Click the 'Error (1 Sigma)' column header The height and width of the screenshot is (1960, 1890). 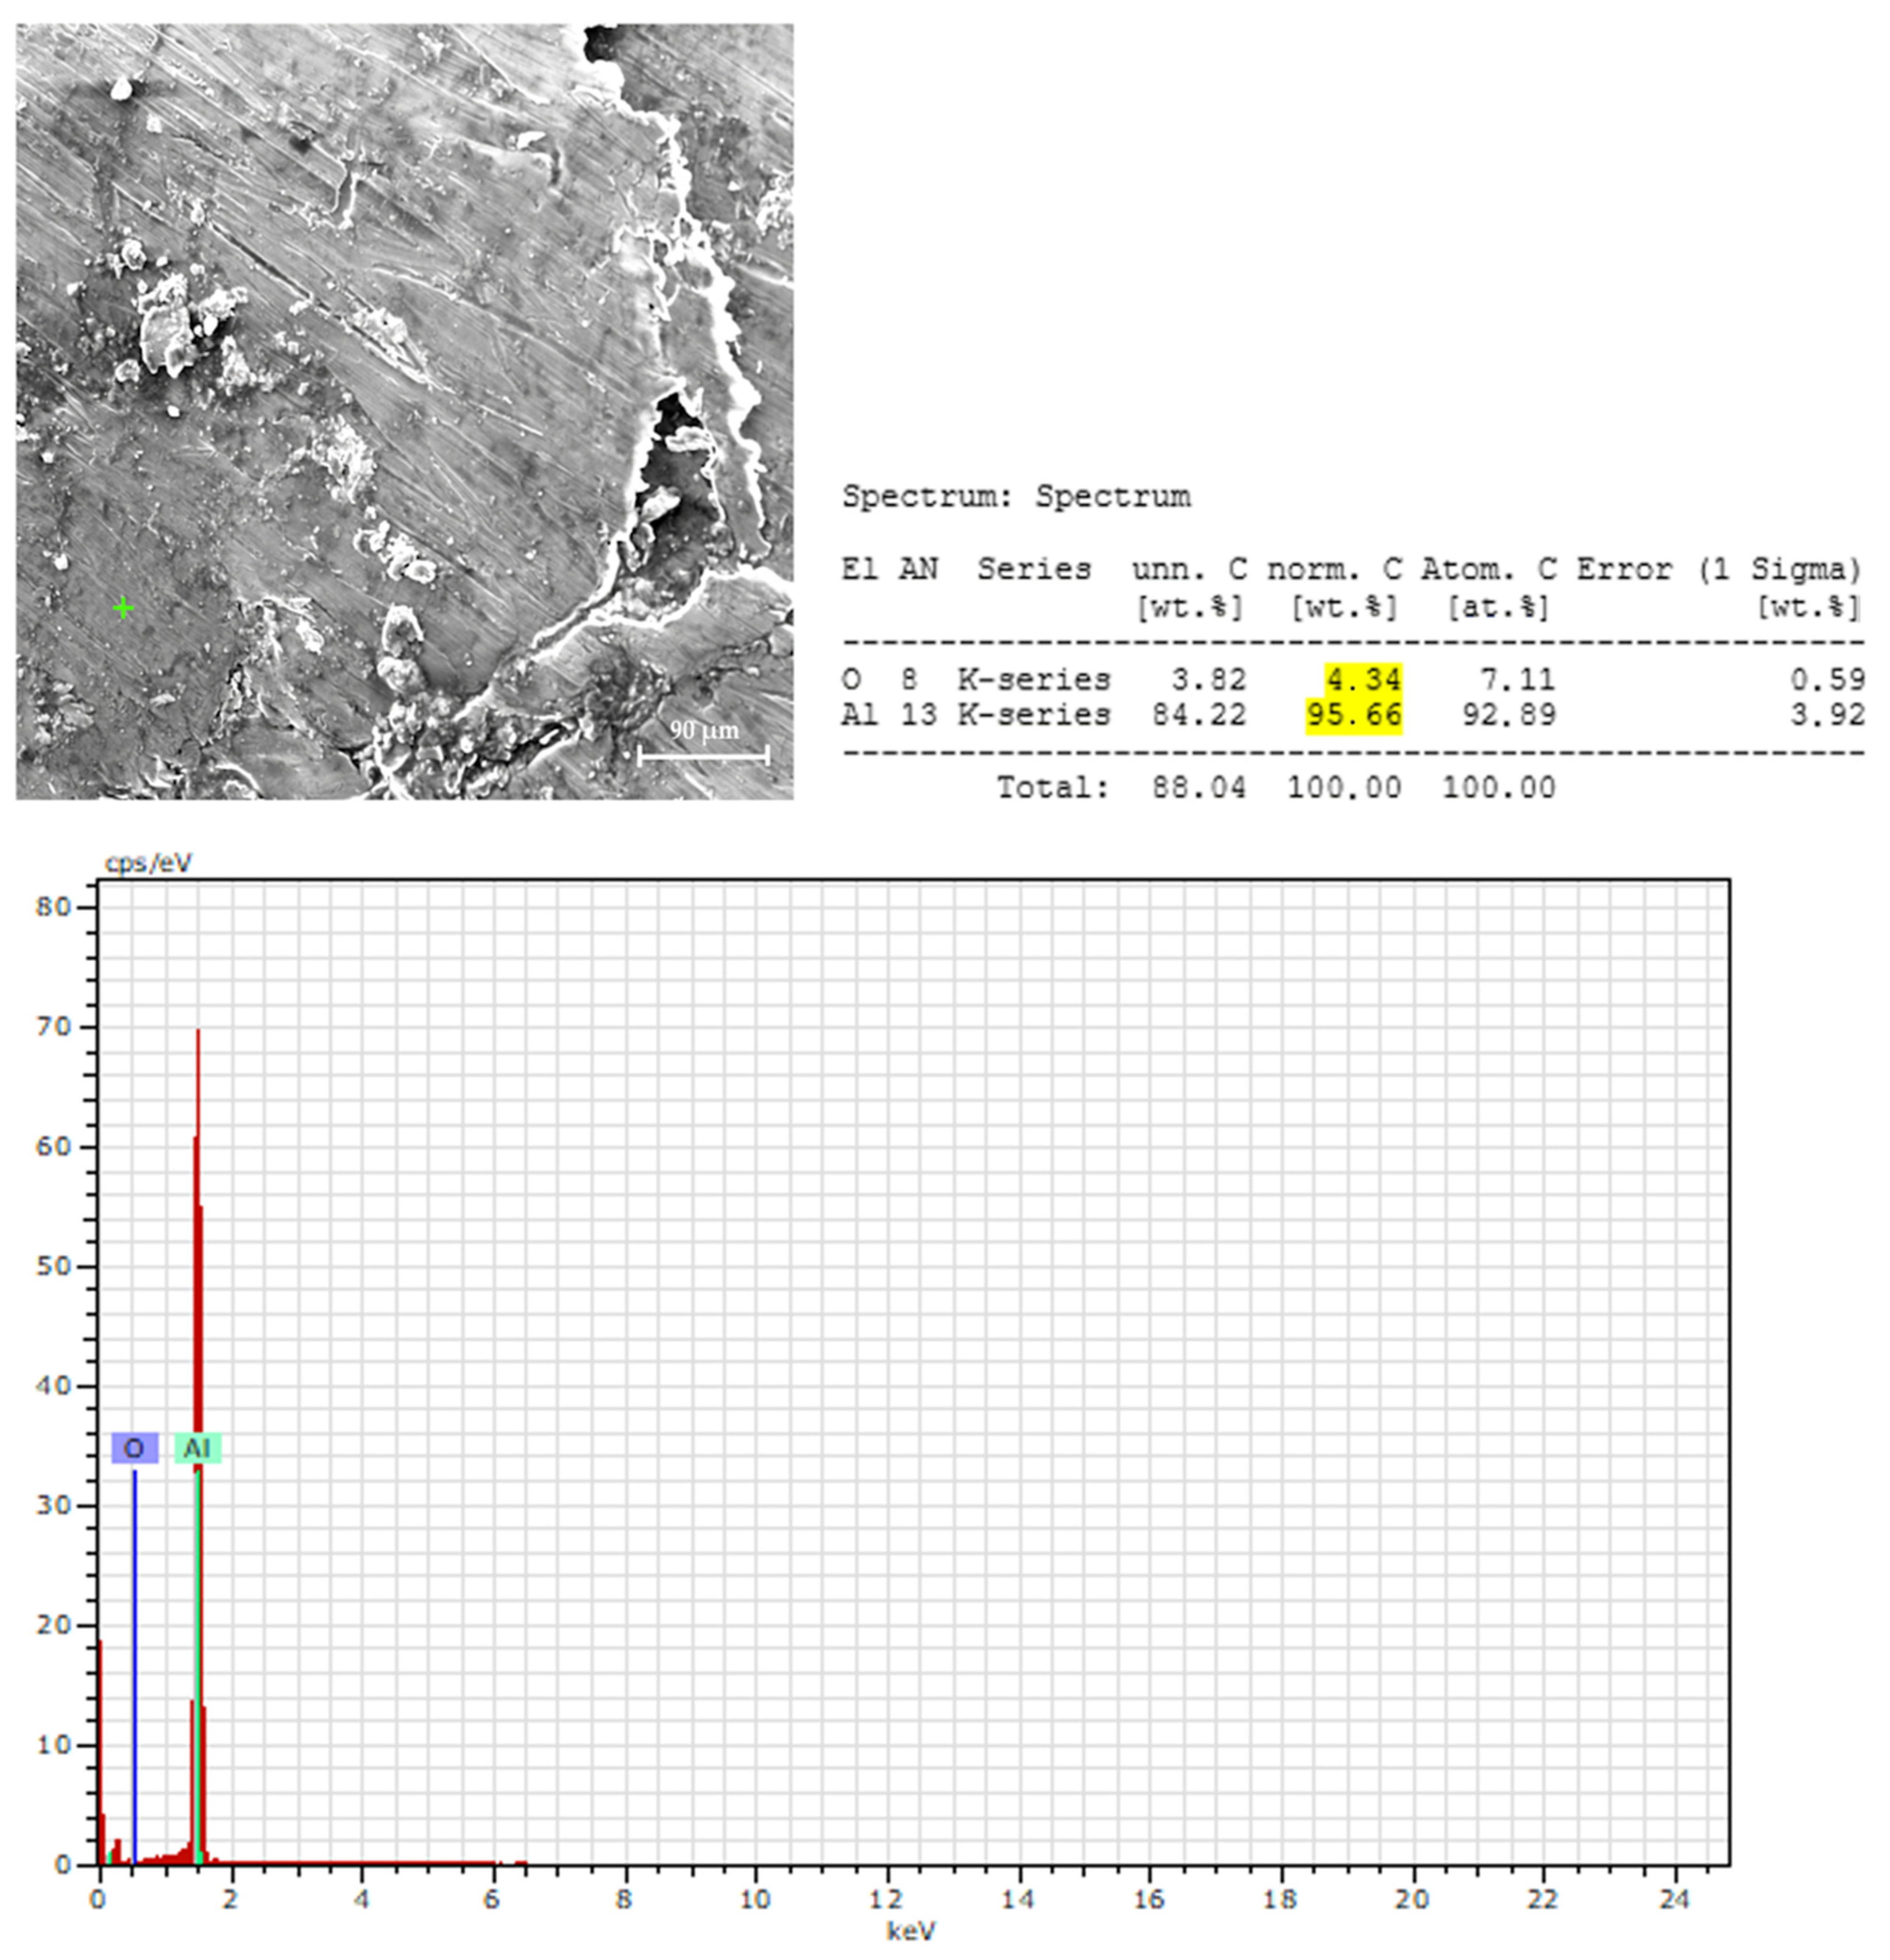pyautogui.click(x=1720, y=569)
